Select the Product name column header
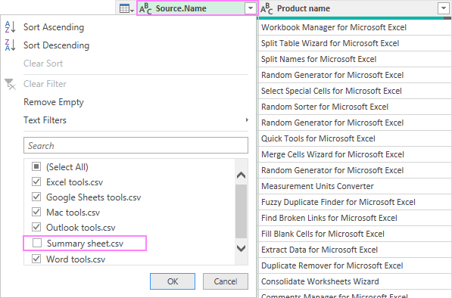This screenshot has width=452, height=298. pyautogui.click(x=354, y=8)
